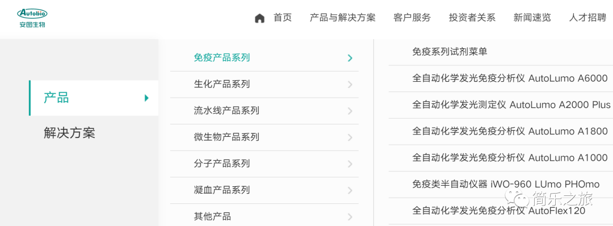The width and height of the screenshot is (613, 226).
Task: Open 免疫系列试剂菜单 link
Action: (x=450, y=52)
